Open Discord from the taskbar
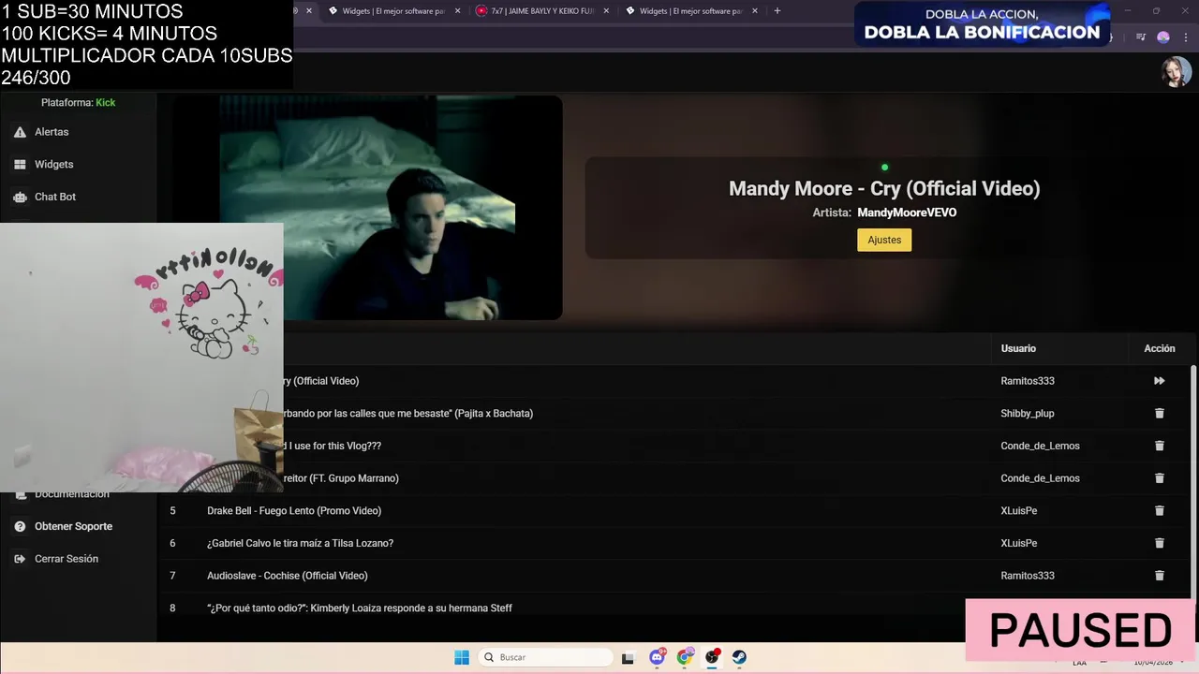 click(658, 657)
